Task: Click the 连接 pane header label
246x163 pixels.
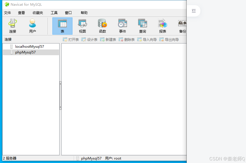Action: click(x=8, y=39)
